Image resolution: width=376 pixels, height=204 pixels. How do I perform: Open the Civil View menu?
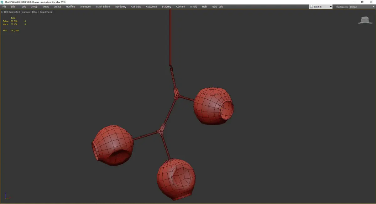(136, 7)
